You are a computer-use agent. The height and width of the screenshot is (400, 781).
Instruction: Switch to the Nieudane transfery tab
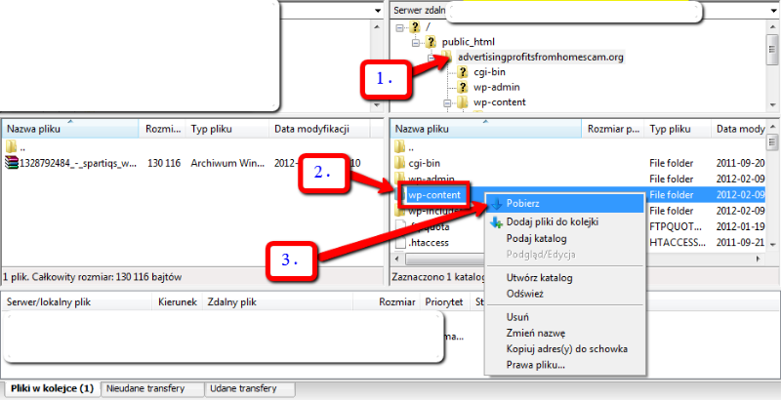click(x=151, y=388)
